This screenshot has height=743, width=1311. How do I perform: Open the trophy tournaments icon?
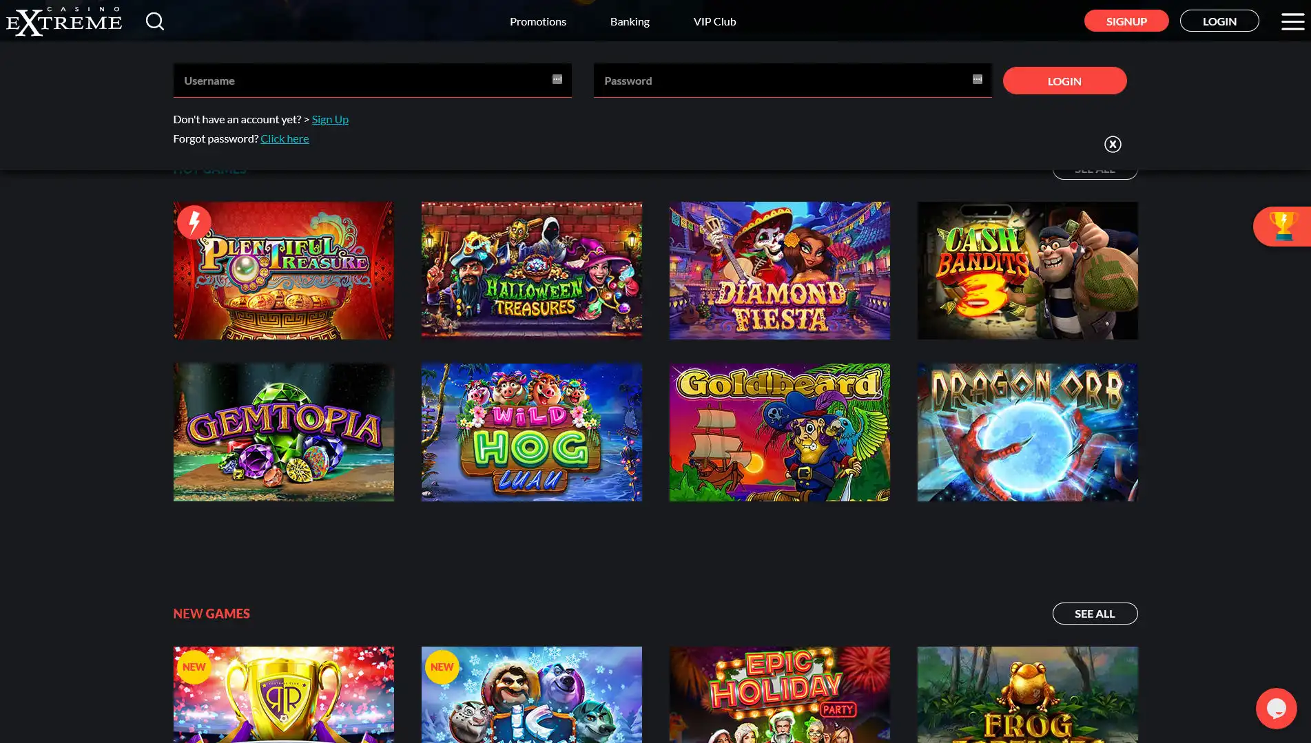pos(1283,225)
